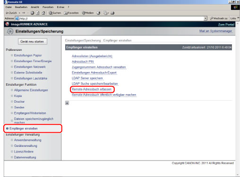Expand the Zurück history dropdown arrow
This screenshot has width=240, height=177.
[19, 13]
